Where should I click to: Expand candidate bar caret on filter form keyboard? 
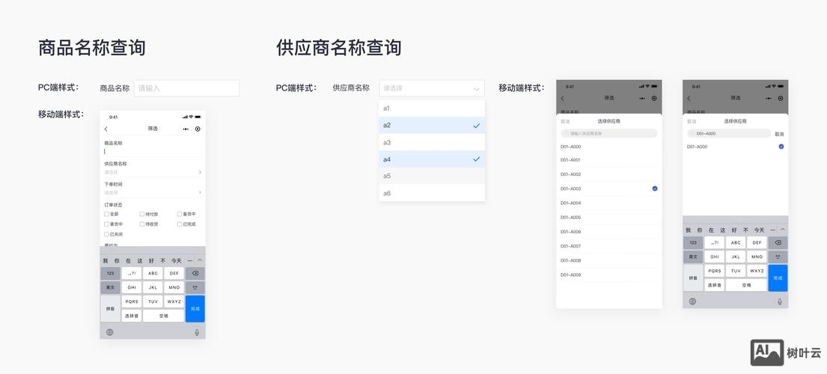(x=200, y=260)
